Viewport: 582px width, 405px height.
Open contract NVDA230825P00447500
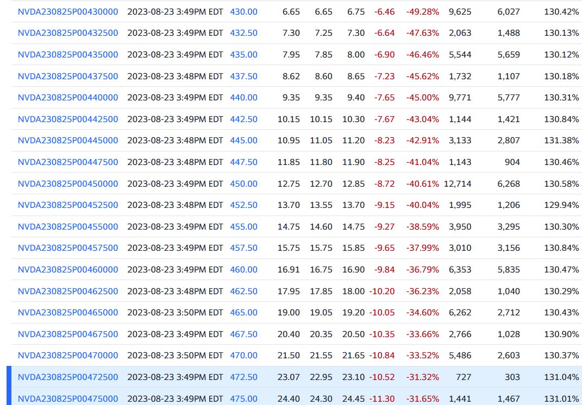pyautogui.click(x=68, y=162)
